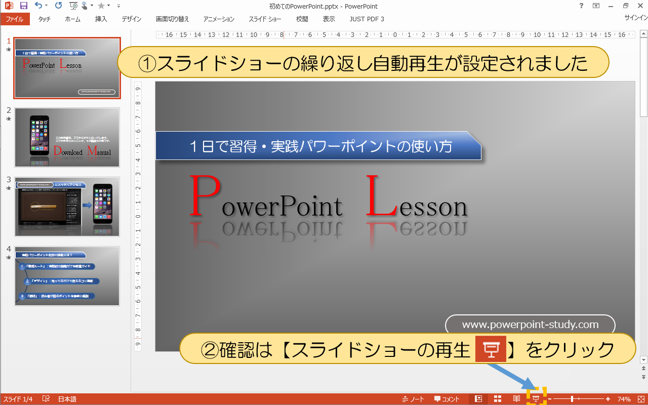Open the デザイン ribbon tab
Viewport: 648px width, 405px height.
click(132, 19)
